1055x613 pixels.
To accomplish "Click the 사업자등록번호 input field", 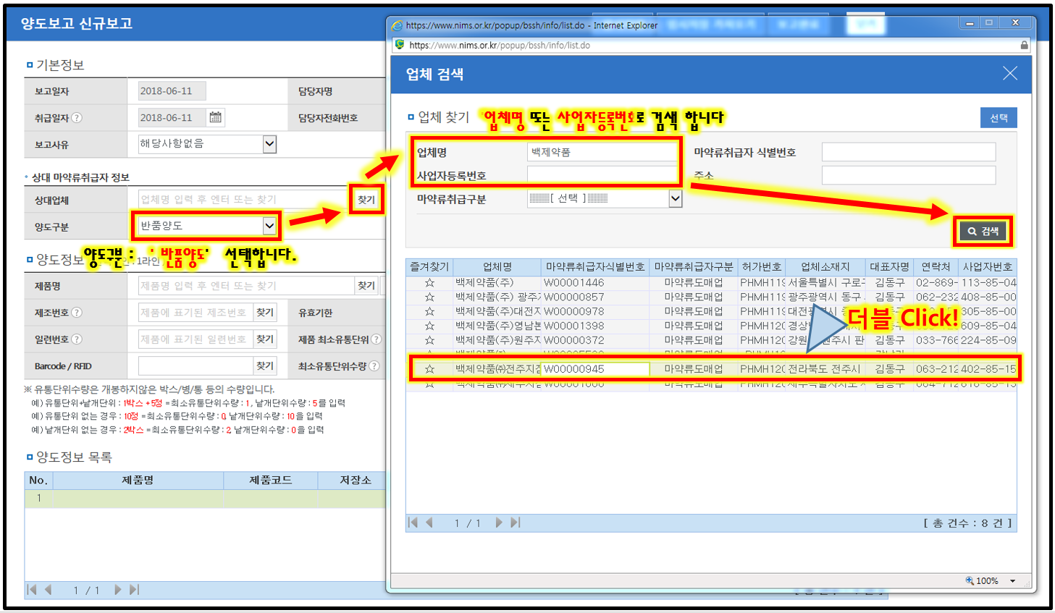I will (x=601, y=175).
